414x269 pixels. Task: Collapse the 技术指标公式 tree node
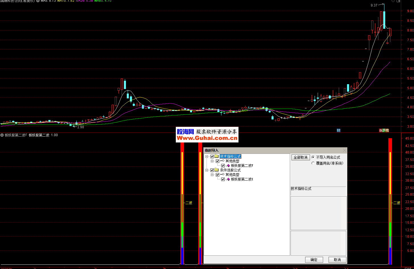[x=207, y=157]
